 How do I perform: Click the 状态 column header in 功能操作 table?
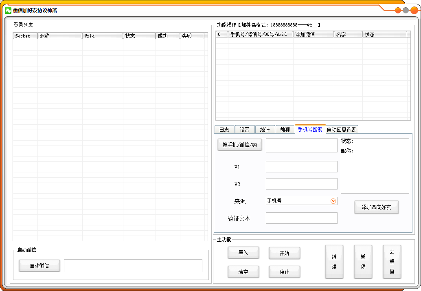click(385, 34)
